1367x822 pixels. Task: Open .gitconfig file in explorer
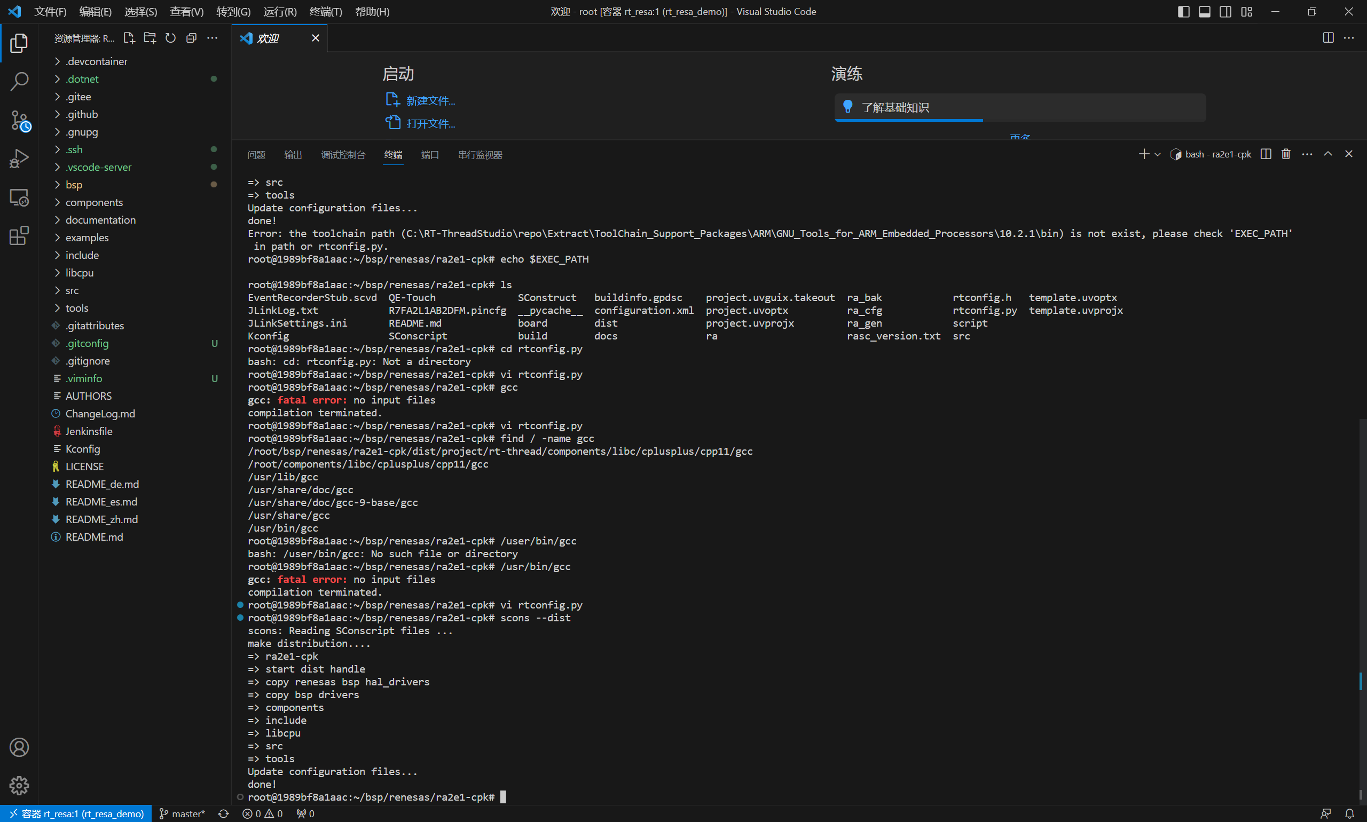[x=135, y=343]
